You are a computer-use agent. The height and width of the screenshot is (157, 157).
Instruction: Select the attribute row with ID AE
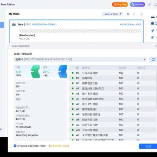pos(112,135)
